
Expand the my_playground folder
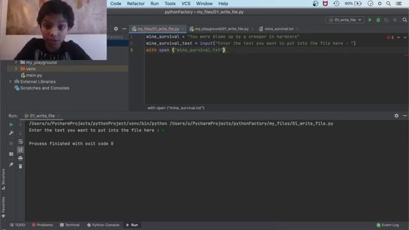coord(16,63)
